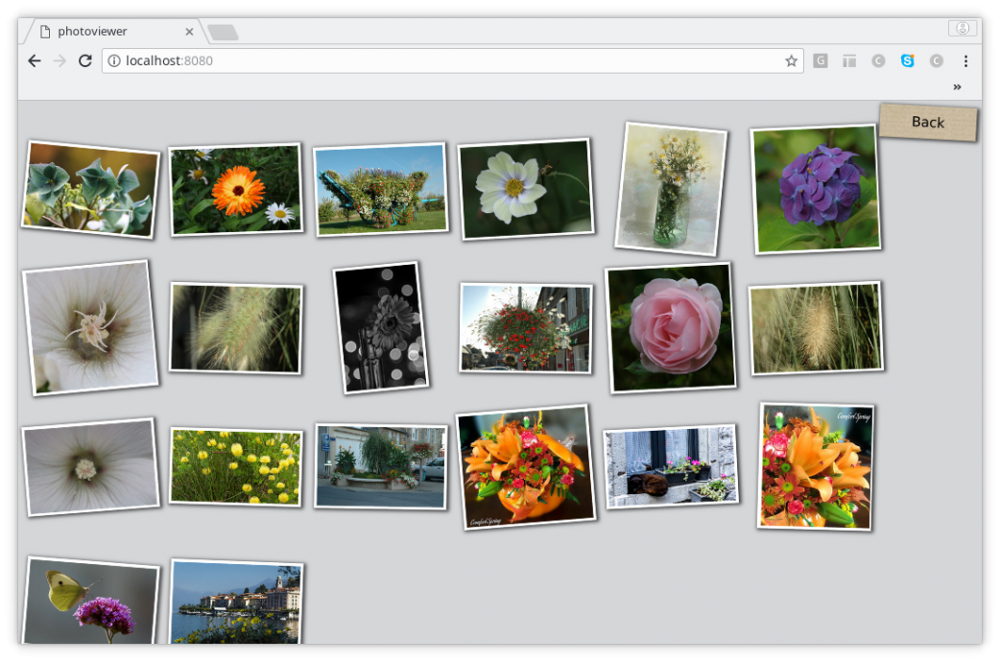This screenshot has width=1000, height=662.
Task: Open Chrome's three-dot menu
Action: point(965,61)
